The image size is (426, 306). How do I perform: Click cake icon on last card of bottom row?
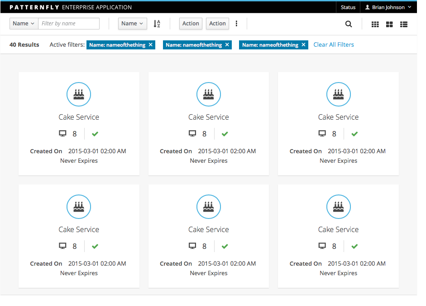coord(339,207)
